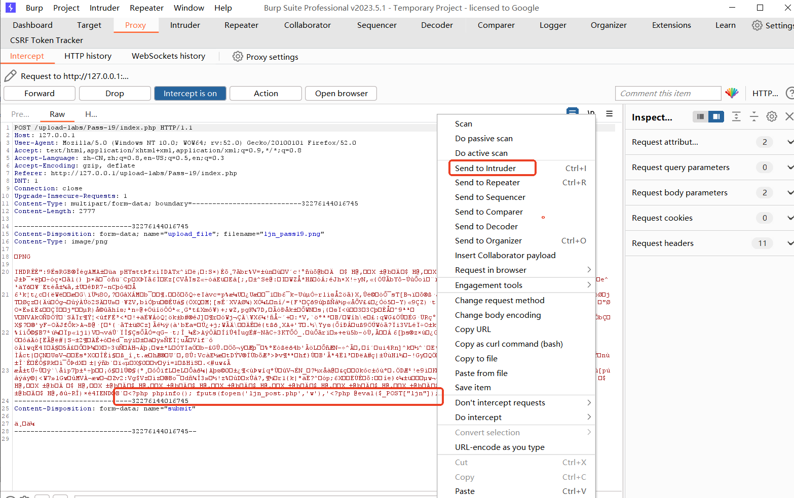794x498 pixels.
Task: Close the Inspector panel with X
Action: pos(789,116)
